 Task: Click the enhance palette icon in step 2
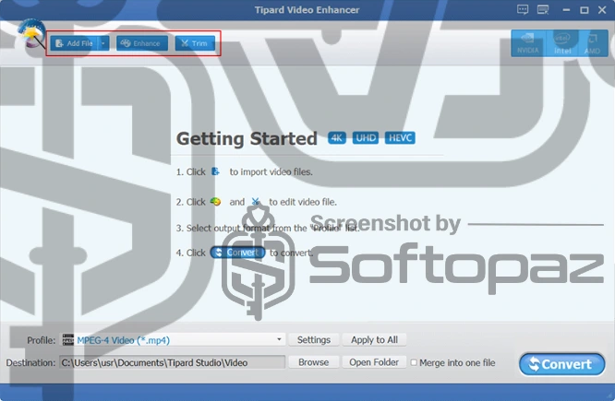click(215, 202)
